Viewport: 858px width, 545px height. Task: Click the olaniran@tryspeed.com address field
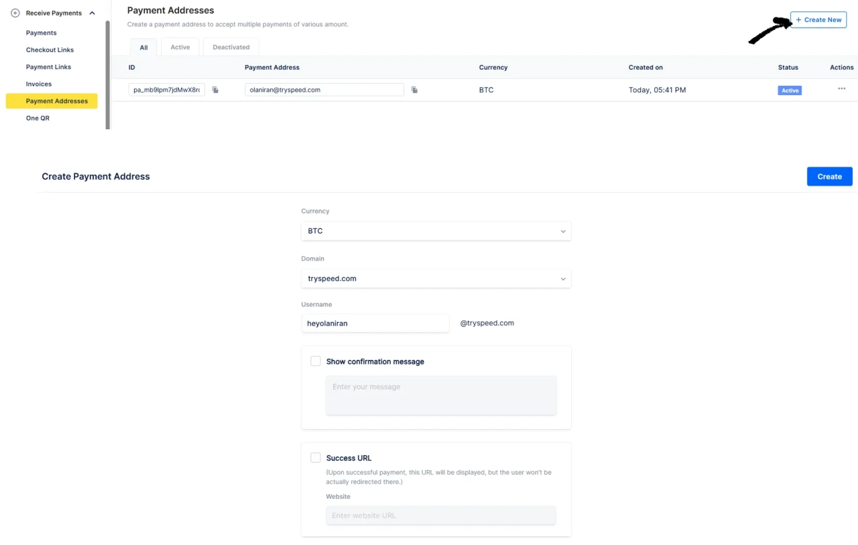pos(324,90)
